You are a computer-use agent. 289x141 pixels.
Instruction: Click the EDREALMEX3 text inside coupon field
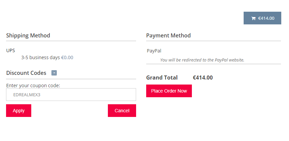pyautogui.click(x=27, y=95)
